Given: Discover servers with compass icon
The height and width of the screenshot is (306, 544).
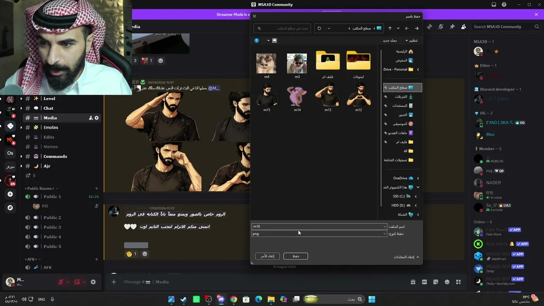Looking at the screenshot, I should coord(10,208).
